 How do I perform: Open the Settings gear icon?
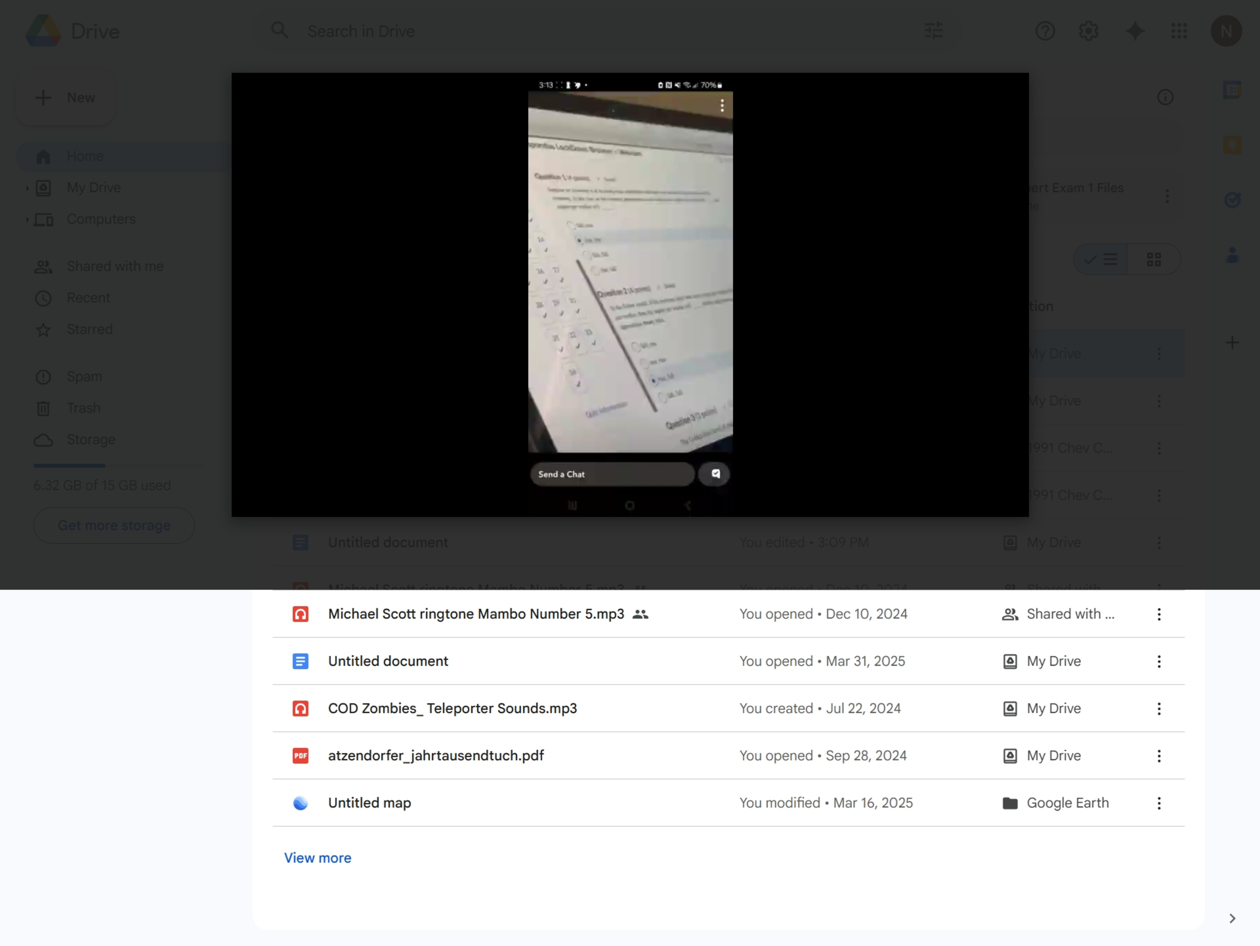tap(1088, 31)
